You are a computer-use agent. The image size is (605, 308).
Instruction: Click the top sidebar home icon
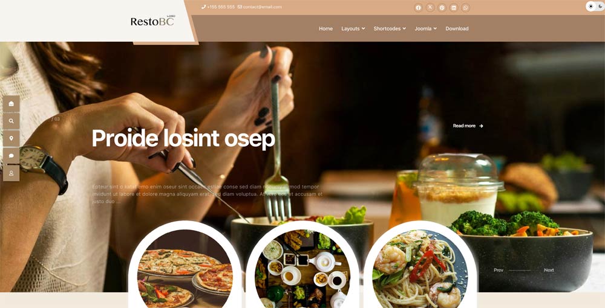11,103
